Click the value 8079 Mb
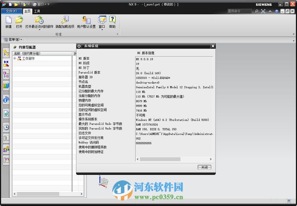 click(x=141, y=101)
